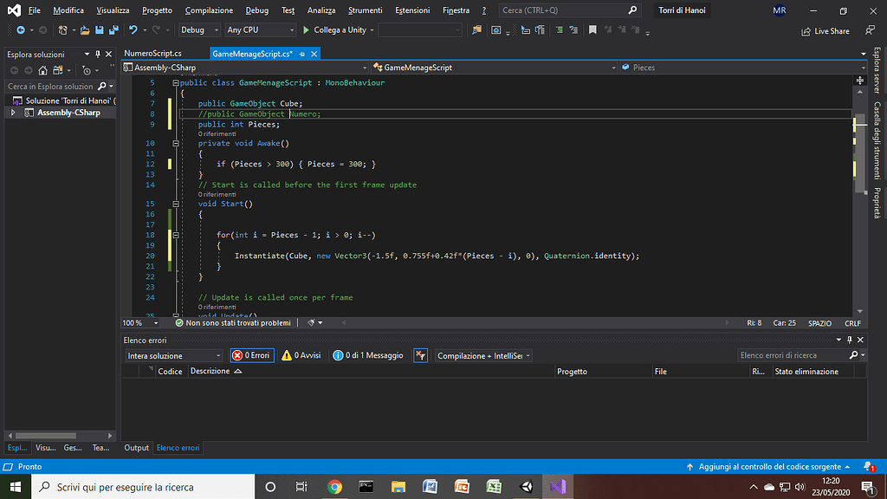Toggle the 0 Errori filter
887x499 pixels.
251,355
